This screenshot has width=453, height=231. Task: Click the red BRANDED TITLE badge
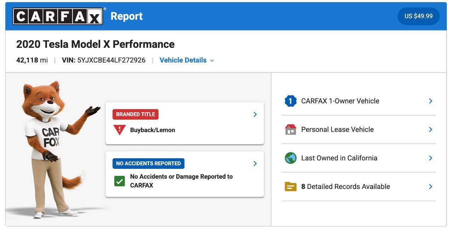tap(136, 114)
